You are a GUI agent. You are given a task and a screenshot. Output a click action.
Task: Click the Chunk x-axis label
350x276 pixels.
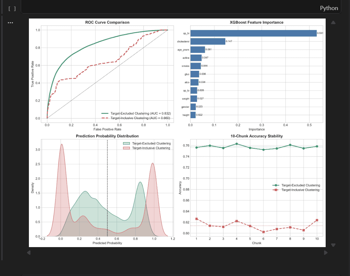click(256, 243)
